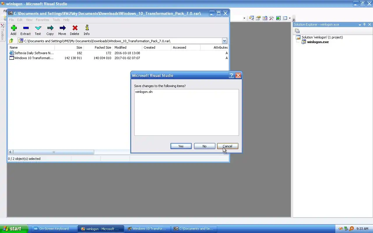The width and height of the screenshot is (373, 233).
Task: Sort 7-Zip list by Packed Size column
Action: pyautogui.click(x=98, y=47)
